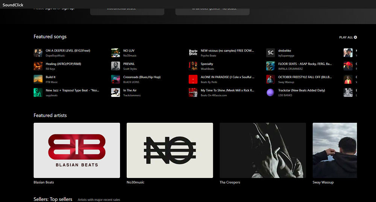Click the Build It song title
376x202 pixels.
tap(51, 77)
